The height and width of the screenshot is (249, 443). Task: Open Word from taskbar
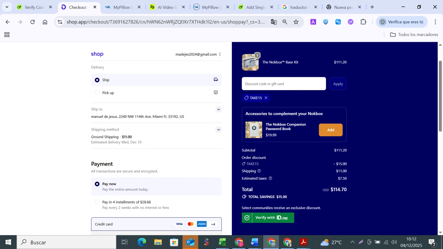254,242
